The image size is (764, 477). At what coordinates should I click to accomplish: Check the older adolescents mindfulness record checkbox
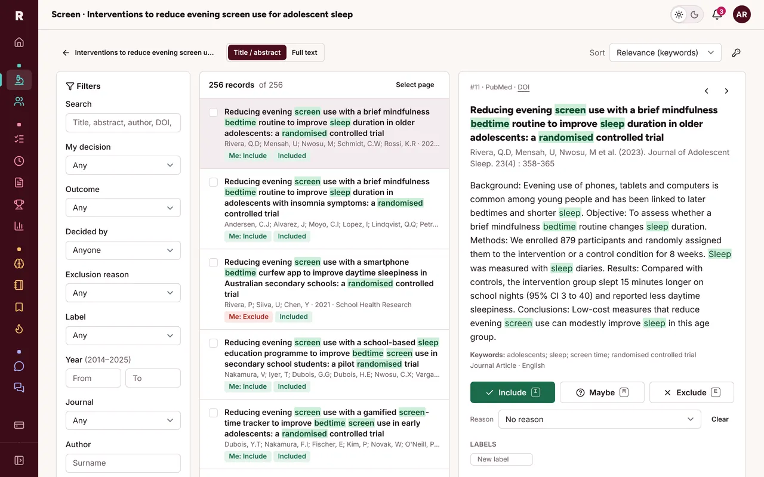click(213, 112)
